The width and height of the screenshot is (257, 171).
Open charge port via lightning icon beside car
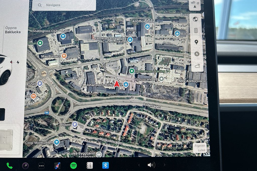pyautogui.click(x=18, y=62)
